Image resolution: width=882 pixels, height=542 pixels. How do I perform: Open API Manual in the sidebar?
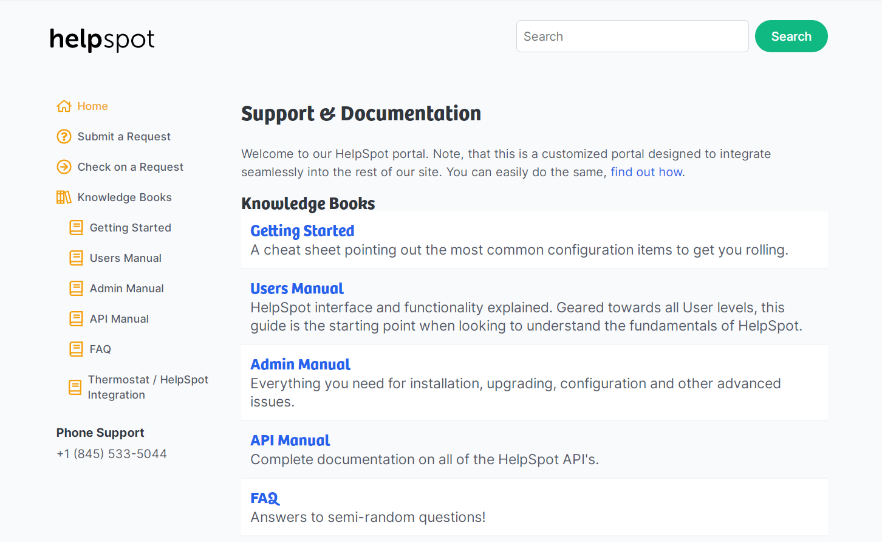(x=119, y=319)
